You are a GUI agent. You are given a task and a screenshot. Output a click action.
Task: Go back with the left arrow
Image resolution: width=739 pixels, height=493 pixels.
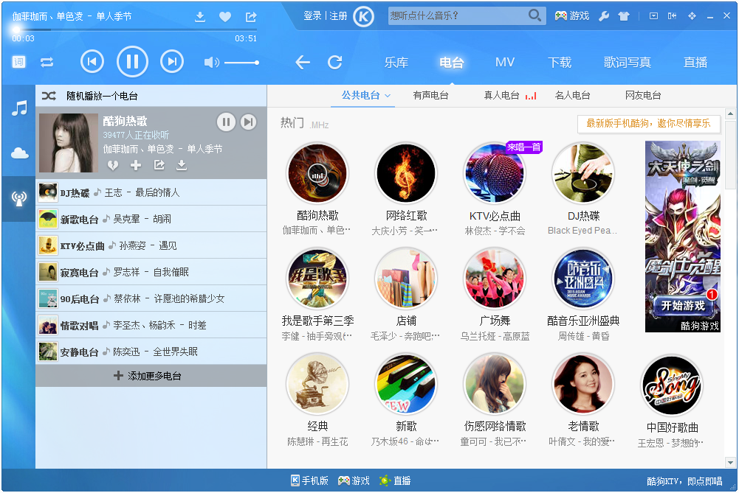(x=303, y=62)
